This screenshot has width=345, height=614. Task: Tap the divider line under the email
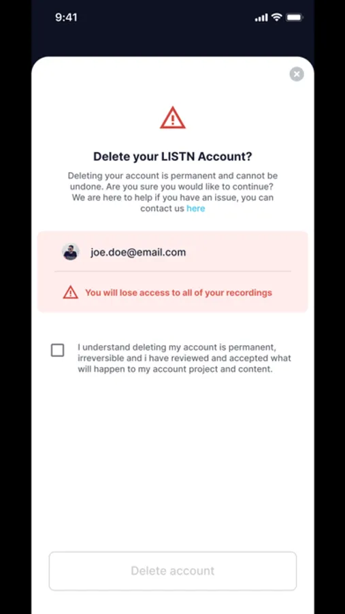pyautogui.click(x=173, y=271)
